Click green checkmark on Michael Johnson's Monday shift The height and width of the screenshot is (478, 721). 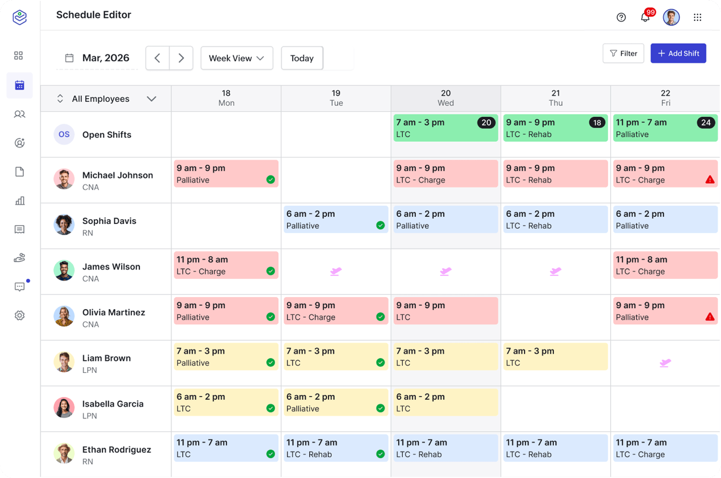271,180
